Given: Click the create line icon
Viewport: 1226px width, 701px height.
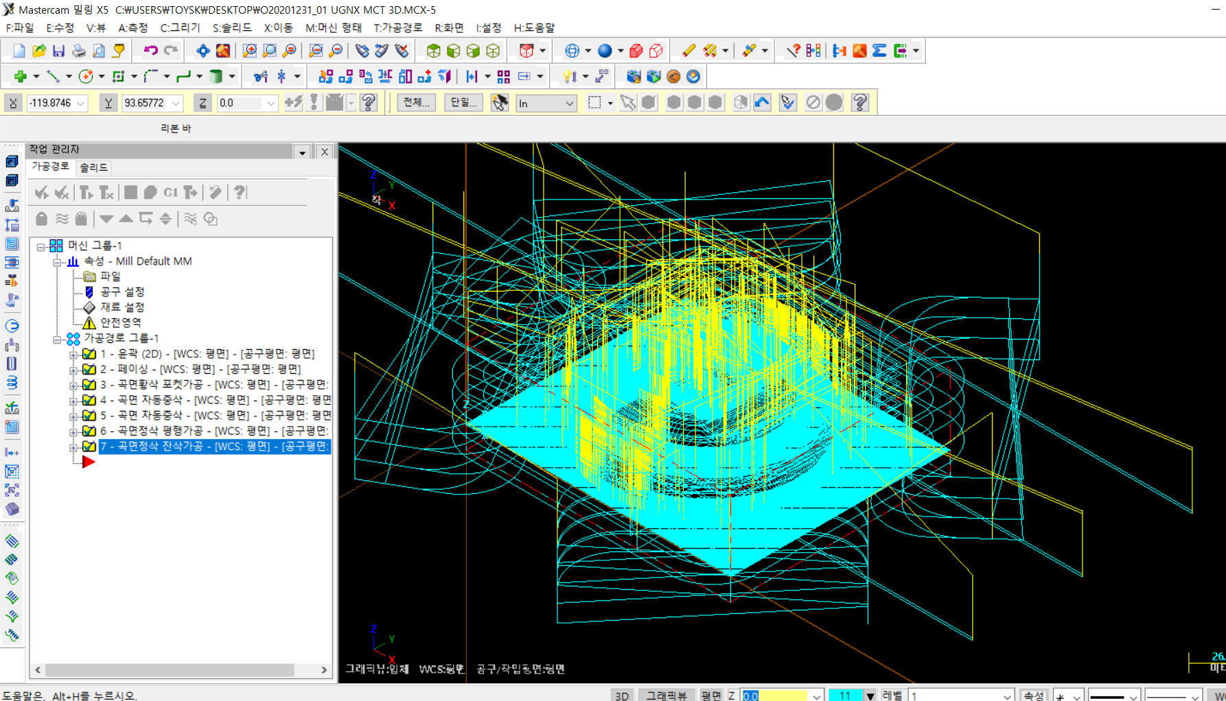Looking at the screenshot, I should pyautogui.click(x=53, y=77).
